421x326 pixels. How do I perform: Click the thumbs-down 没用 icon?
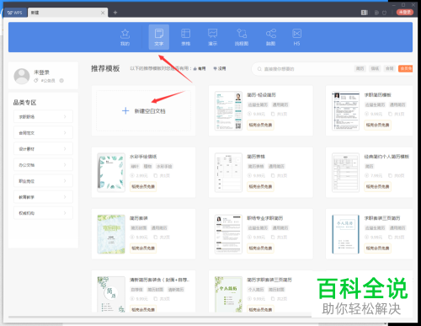click(216, 68)
